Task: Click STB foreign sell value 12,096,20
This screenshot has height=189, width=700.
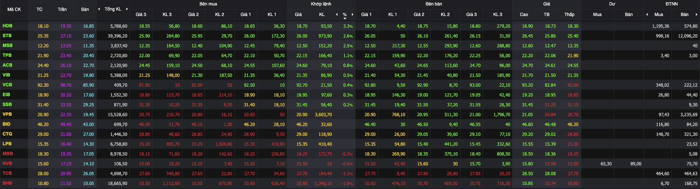Action: [x=688, y=36]
